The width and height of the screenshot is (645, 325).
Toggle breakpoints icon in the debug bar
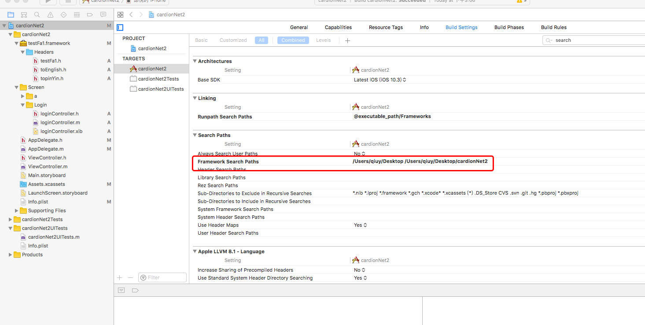(135, 290)
